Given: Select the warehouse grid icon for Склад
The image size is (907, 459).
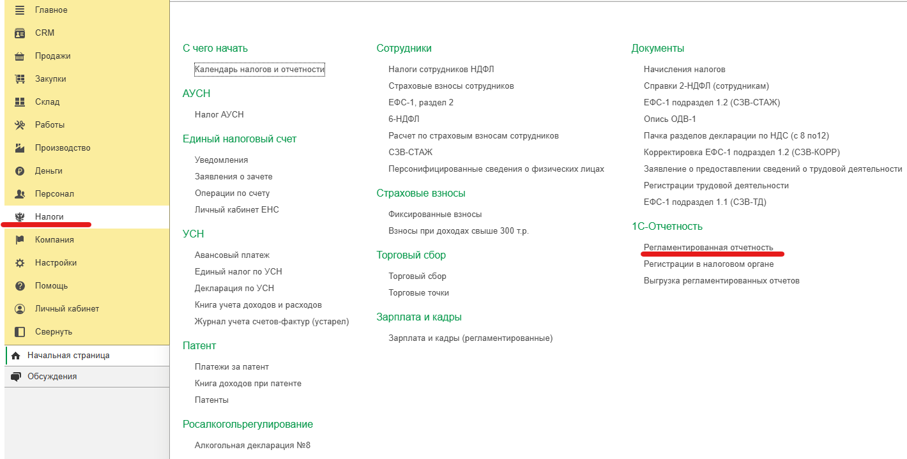Looking at the screenshot, I should click(20, 102).
